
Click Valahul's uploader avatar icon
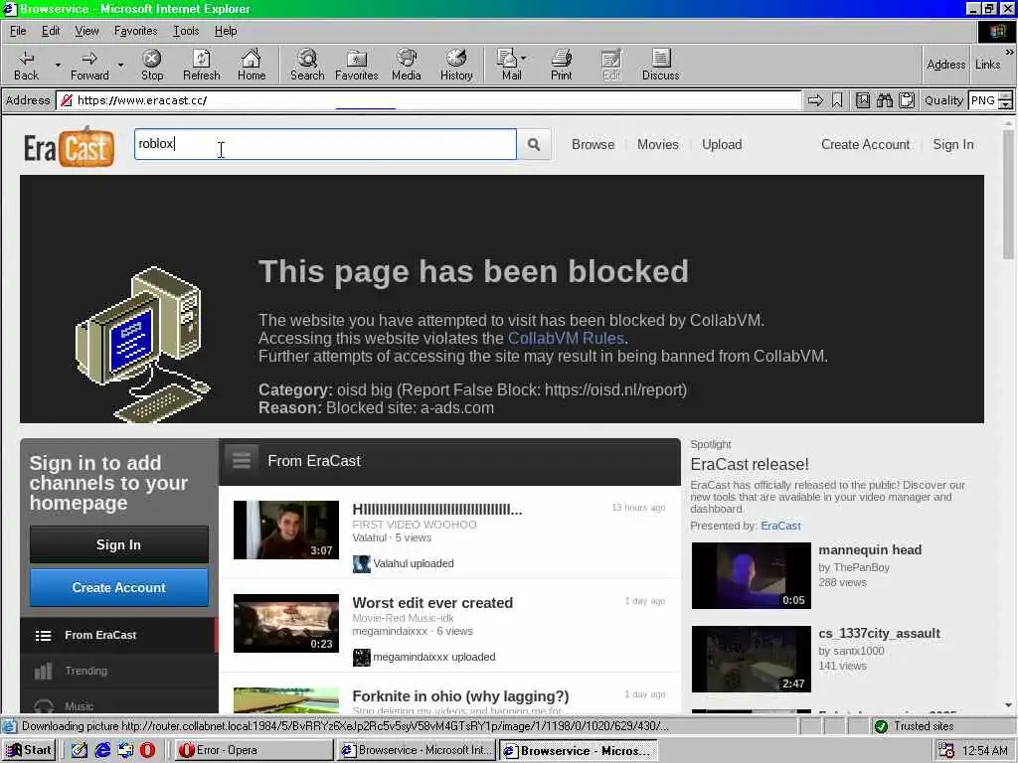click(x=361, y=564)
